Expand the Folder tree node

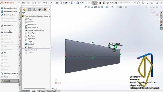point(23,19)
